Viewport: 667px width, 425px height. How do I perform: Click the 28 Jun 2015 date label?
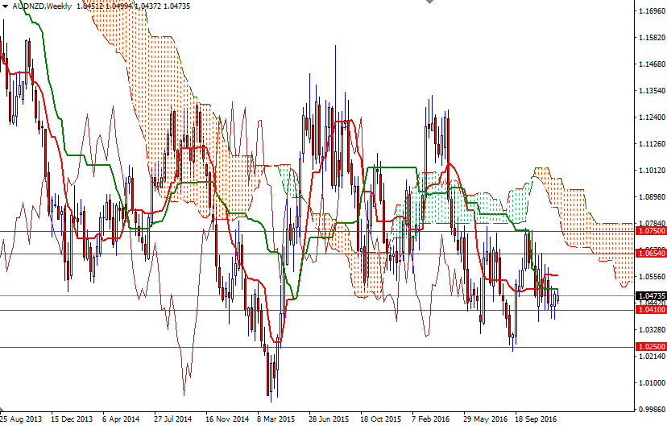click(329, 419)
